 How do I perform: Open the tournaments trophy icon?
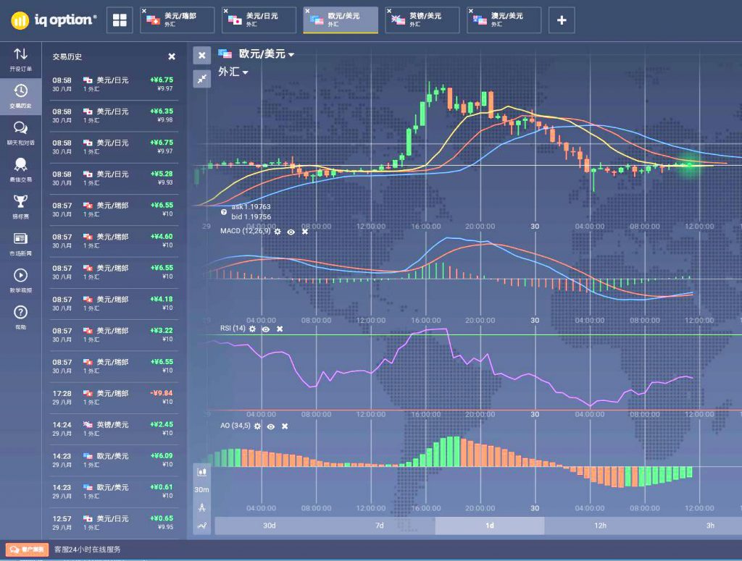coord(20,206)
